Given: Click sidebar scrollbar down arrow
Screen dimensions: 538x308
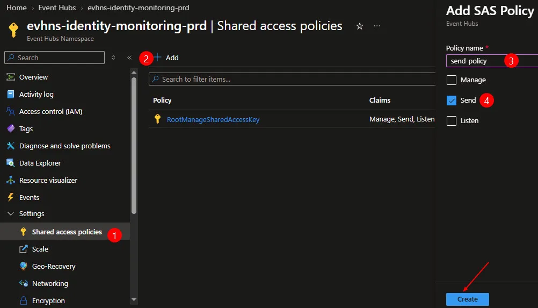Looking at the screenshot, I should pos(134,300).
